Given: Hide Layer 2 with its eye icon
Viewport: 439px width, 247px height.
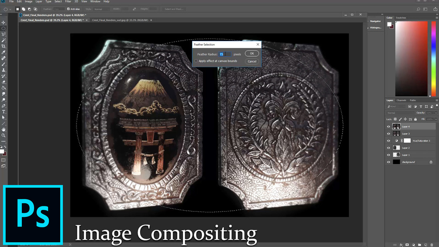Looking at the screenshot, I should tap(388, 148).
